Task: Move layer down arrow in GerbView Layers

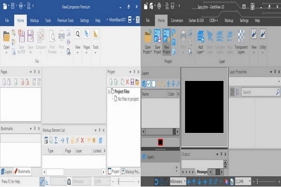Action: (173, 84)
